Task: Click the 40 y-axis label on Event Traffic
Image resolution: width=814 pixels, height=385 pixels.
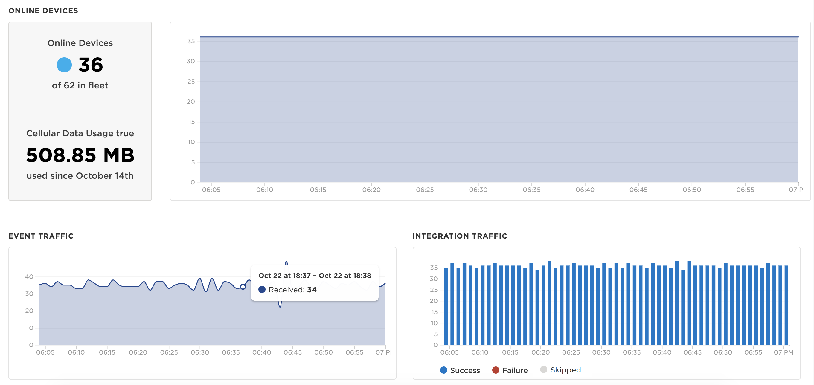Action: pyautogui.click(x=29, y=277)
